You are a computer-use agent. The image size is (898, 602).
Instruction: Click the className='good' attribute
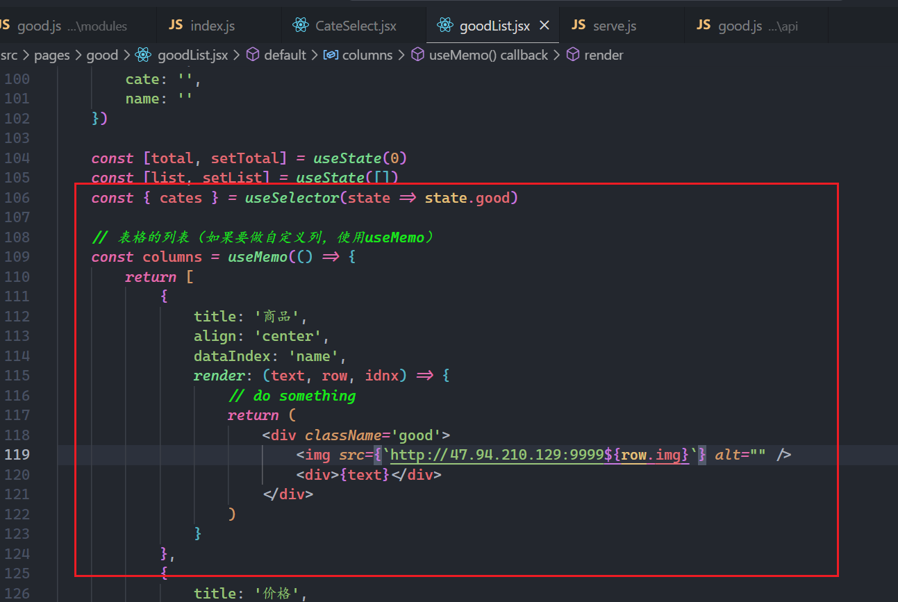(x=373, y=435)
